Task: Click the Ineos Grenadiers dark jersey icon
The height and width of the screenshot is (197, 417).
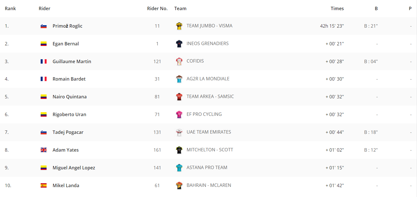Action: (179, 44)
